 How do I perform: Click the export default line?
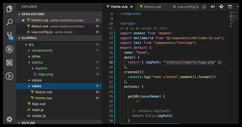pyautogui.click(x=136, y=48)
